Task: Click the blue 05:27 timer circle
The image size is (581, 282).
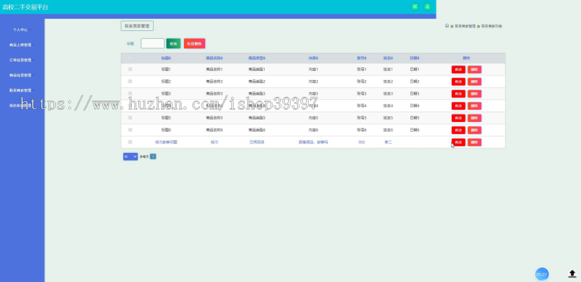Action: coord(542,274)
